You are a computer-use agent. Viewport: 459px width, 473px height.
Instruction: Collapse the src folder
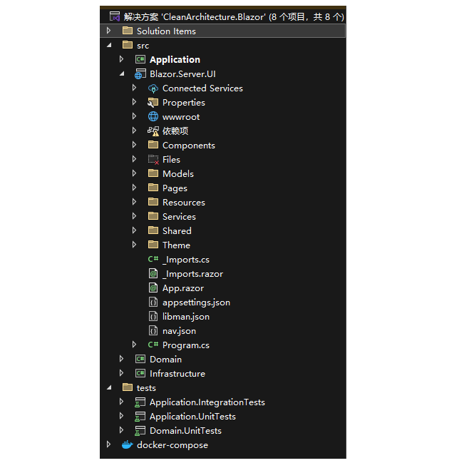point(109,45)
